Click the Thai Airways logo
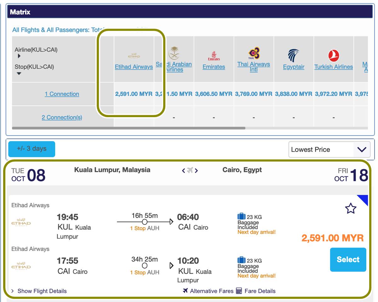This screenshot has width=378, height=302. point(254,53)
